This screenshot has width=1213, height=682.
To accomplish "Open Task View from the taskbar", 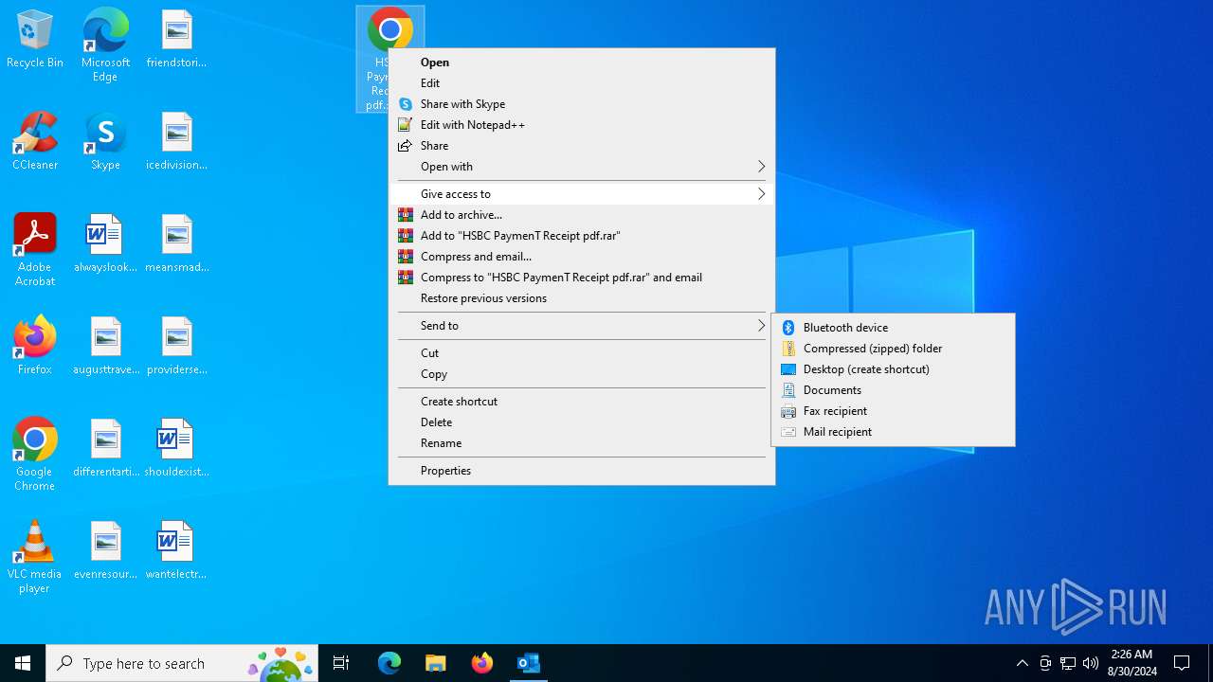I will tap(341, 663).
